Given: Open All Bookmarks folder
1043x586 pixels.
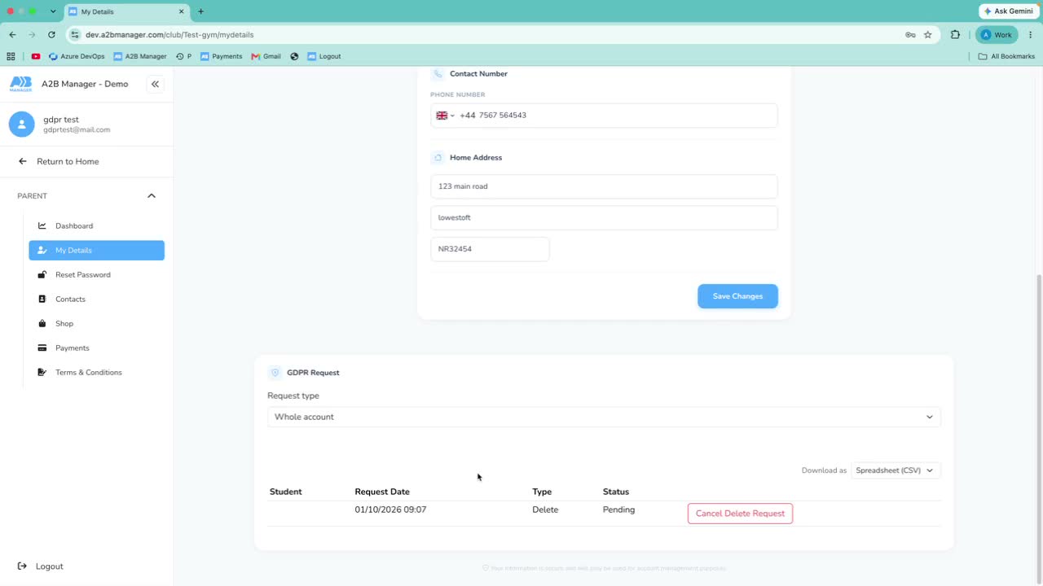Looking at the screenshot, I should [1006, 56].
